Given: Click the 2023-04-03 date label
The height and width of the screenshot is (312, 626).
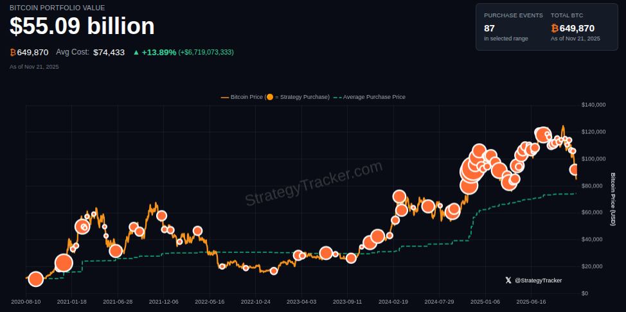Looking at the screenshot, I should (301, 302).
